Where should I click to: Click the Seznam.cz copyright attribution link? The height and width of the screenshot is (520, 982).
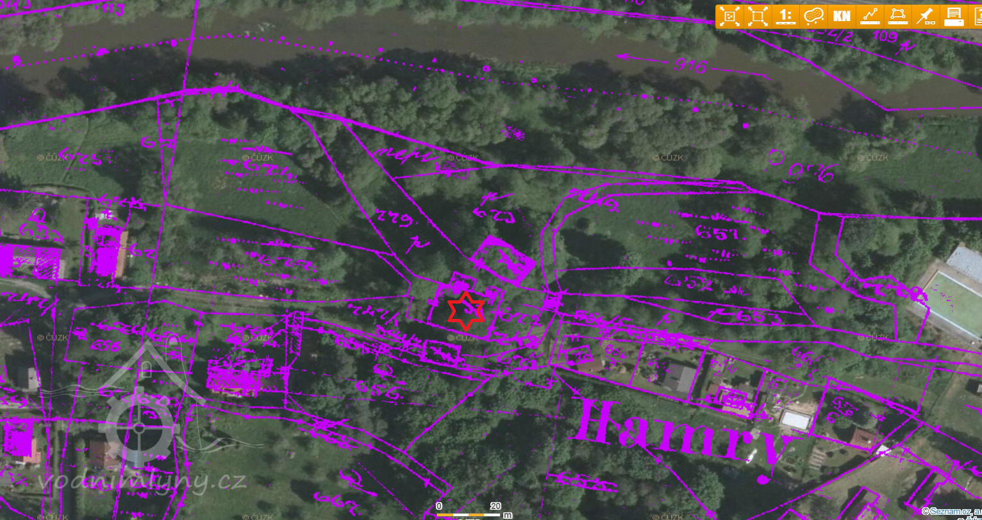click(x=951, y=511)
